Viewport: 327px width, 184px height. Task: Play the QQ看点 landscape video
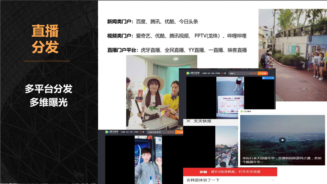tap(282, 140)
